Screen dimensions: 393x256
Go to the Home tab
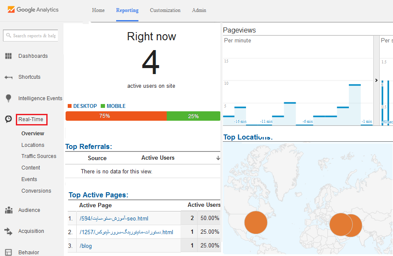click(x=98, y=10)
